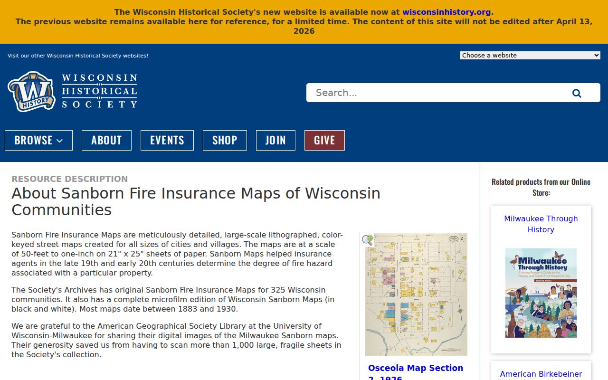Open the About menu item
Image resolution: width=608 pixels, height=380 pixels.
click(106, 140)
